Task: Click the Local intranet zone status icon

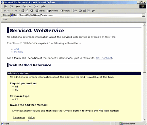Action: tap(121, 124)
